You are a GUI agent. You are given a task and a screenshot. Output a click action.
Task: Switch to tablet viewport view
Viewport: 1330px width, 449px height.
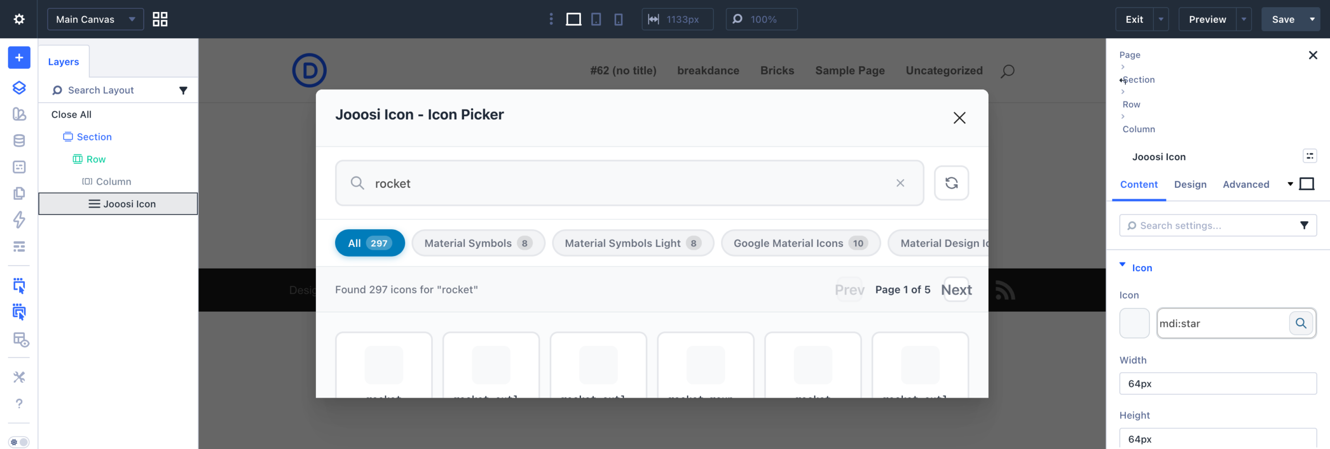pyautogui.click(x=596, y=19)
